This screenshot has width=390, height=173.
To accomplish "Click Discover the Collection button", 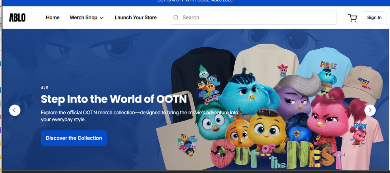I will [x=74, y=138].
